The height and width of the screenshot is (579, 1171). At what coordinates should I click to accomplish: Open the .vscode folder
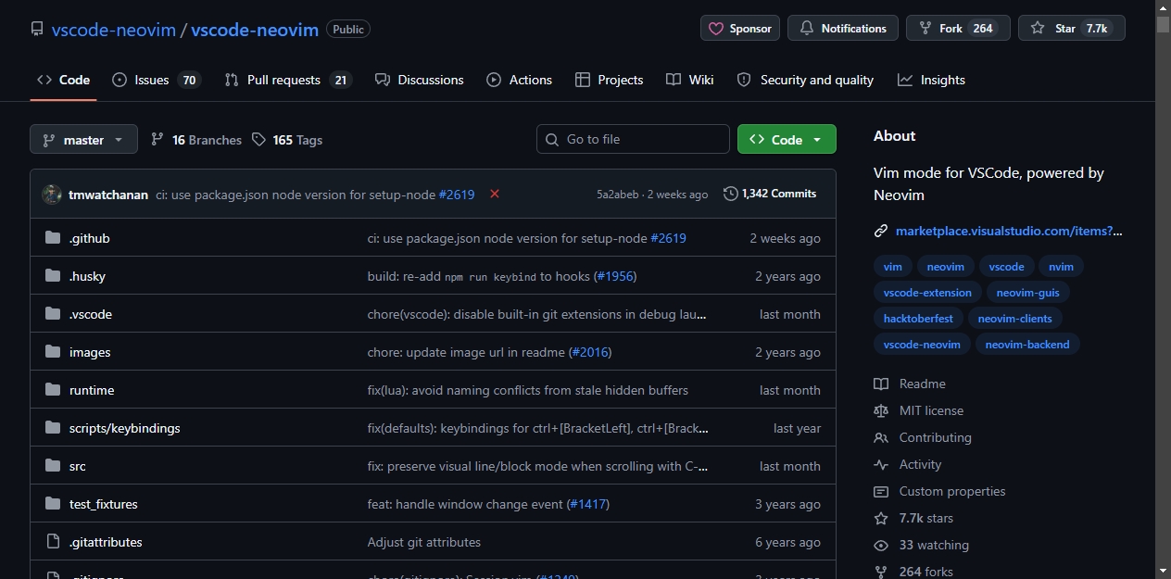[x=91, y=314]
